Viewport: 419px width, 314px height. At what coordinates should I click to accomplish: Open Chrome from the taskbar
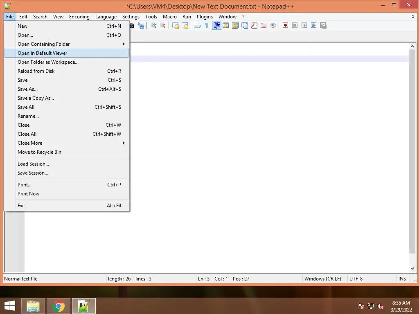tap(59, 306)
